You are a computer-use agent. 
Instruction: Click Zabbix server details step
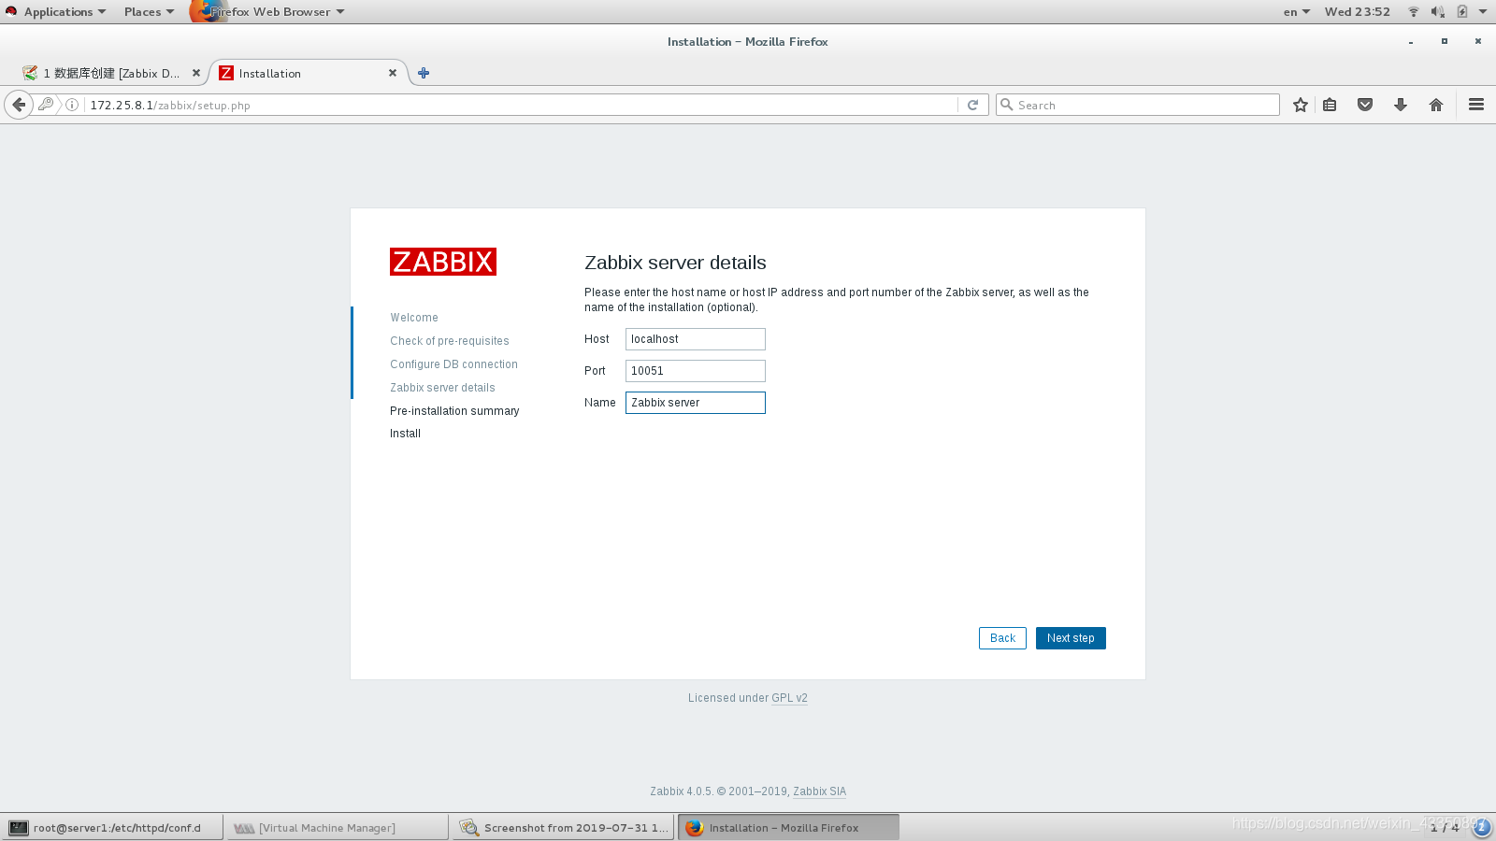click(442, 388)
